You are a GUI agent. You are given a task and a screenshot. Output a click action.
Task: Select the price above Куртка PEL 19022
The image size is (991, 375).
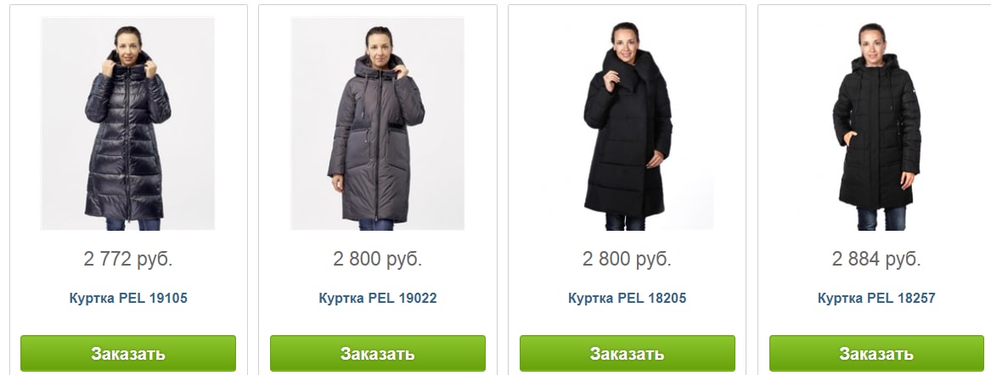click(377, 259)
